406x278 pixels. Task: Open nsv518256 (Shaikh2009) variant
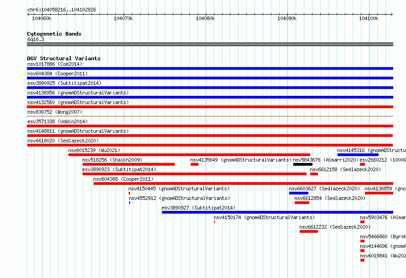tap(112, 160)
